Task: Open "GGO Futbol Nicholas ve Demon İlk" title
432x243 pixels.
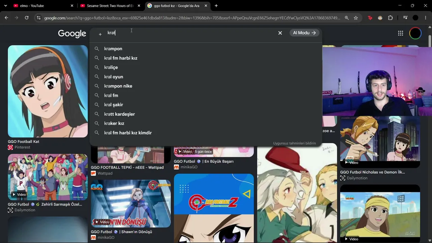Action: tap(373, 172)
